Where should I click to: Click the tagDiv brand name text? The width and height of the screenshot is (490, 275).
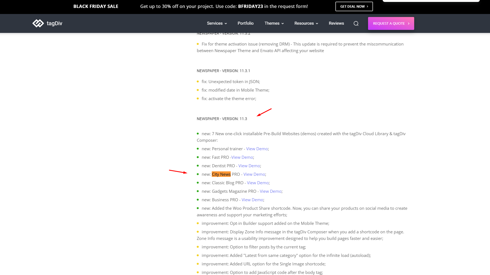[54, 23]
